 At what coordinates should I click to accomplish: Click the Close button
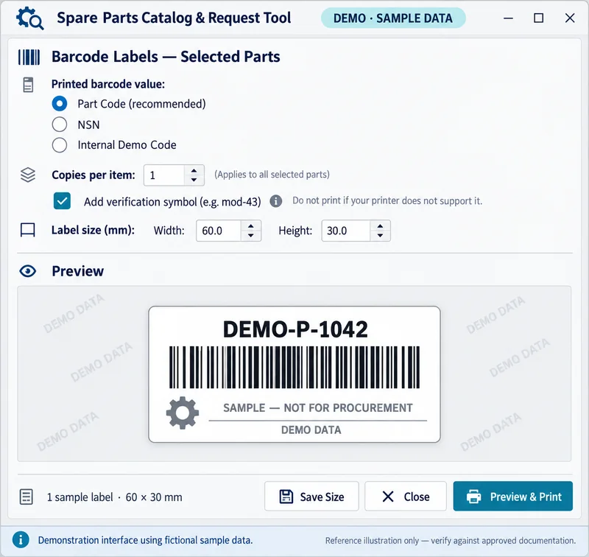(x=406, y=496)
